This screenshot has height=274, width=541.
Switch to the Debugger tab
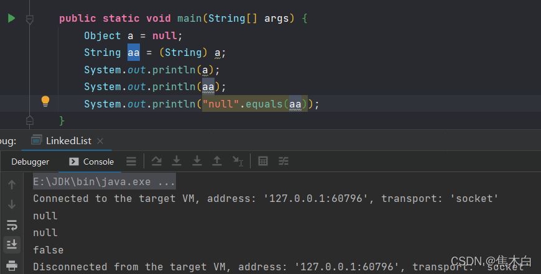[30, 162]
